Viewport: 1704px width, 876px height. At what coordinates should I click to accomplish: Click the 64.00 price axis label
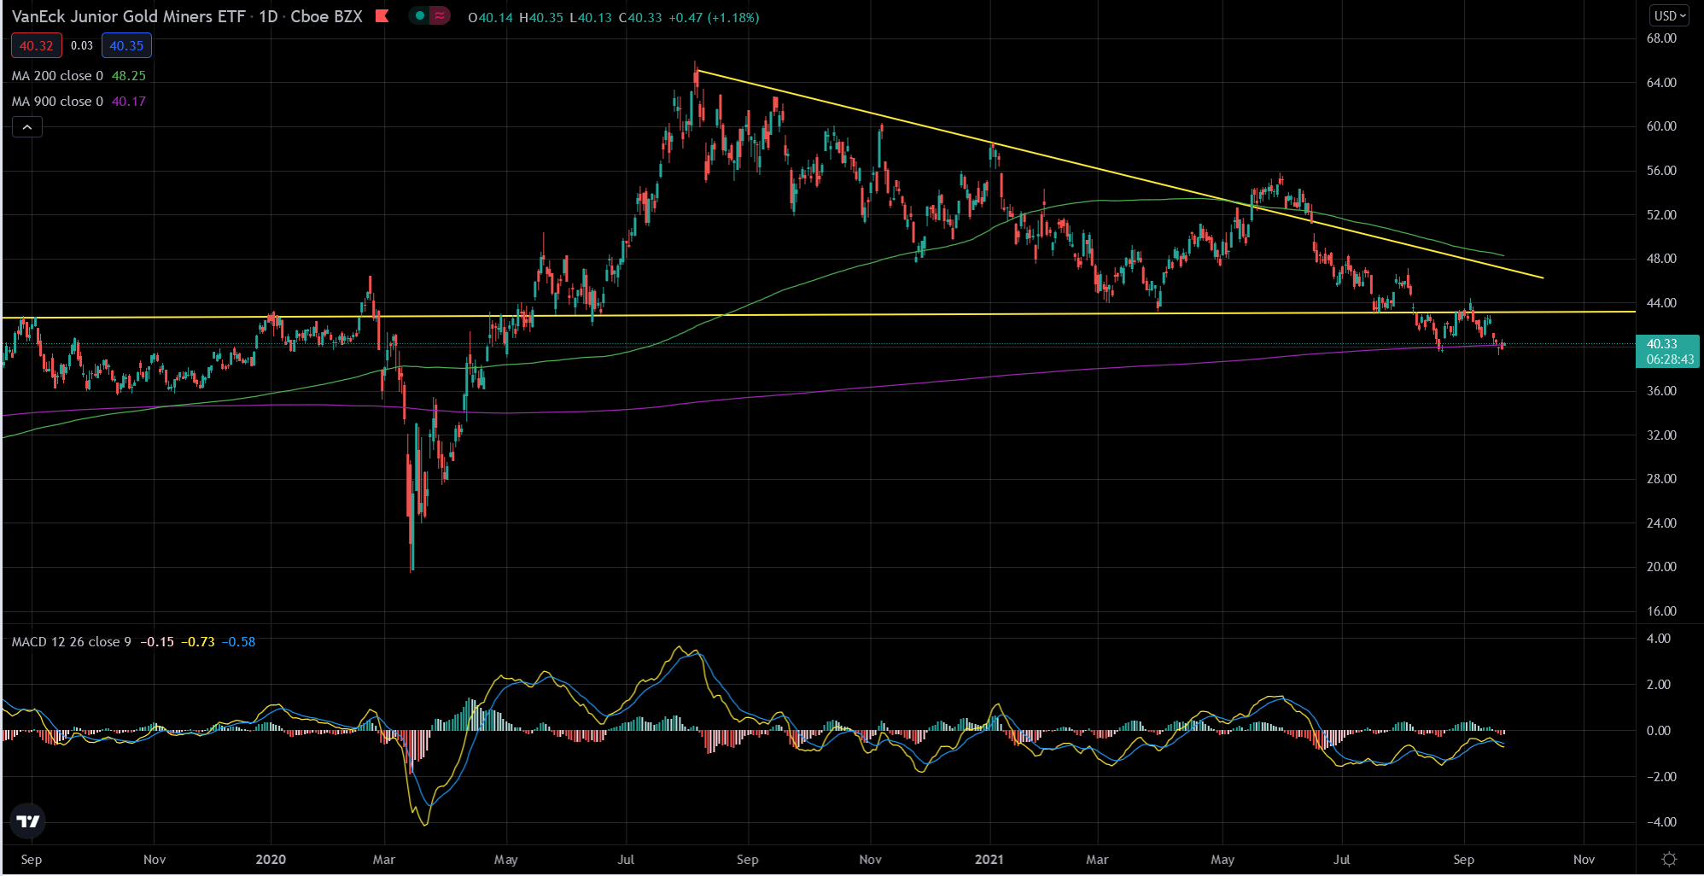click(1661, 83)
